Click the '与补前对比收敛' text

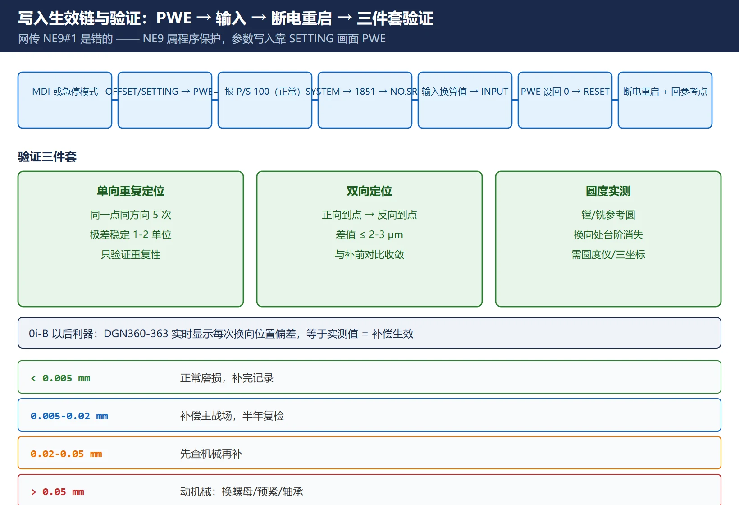coord(369,254)
